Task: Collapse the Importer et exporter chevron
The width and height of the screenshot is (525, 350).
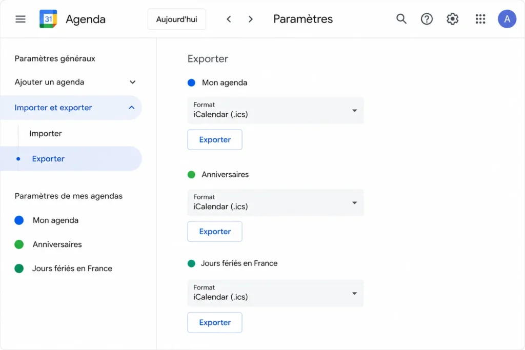Action: [x=132, y=108]
